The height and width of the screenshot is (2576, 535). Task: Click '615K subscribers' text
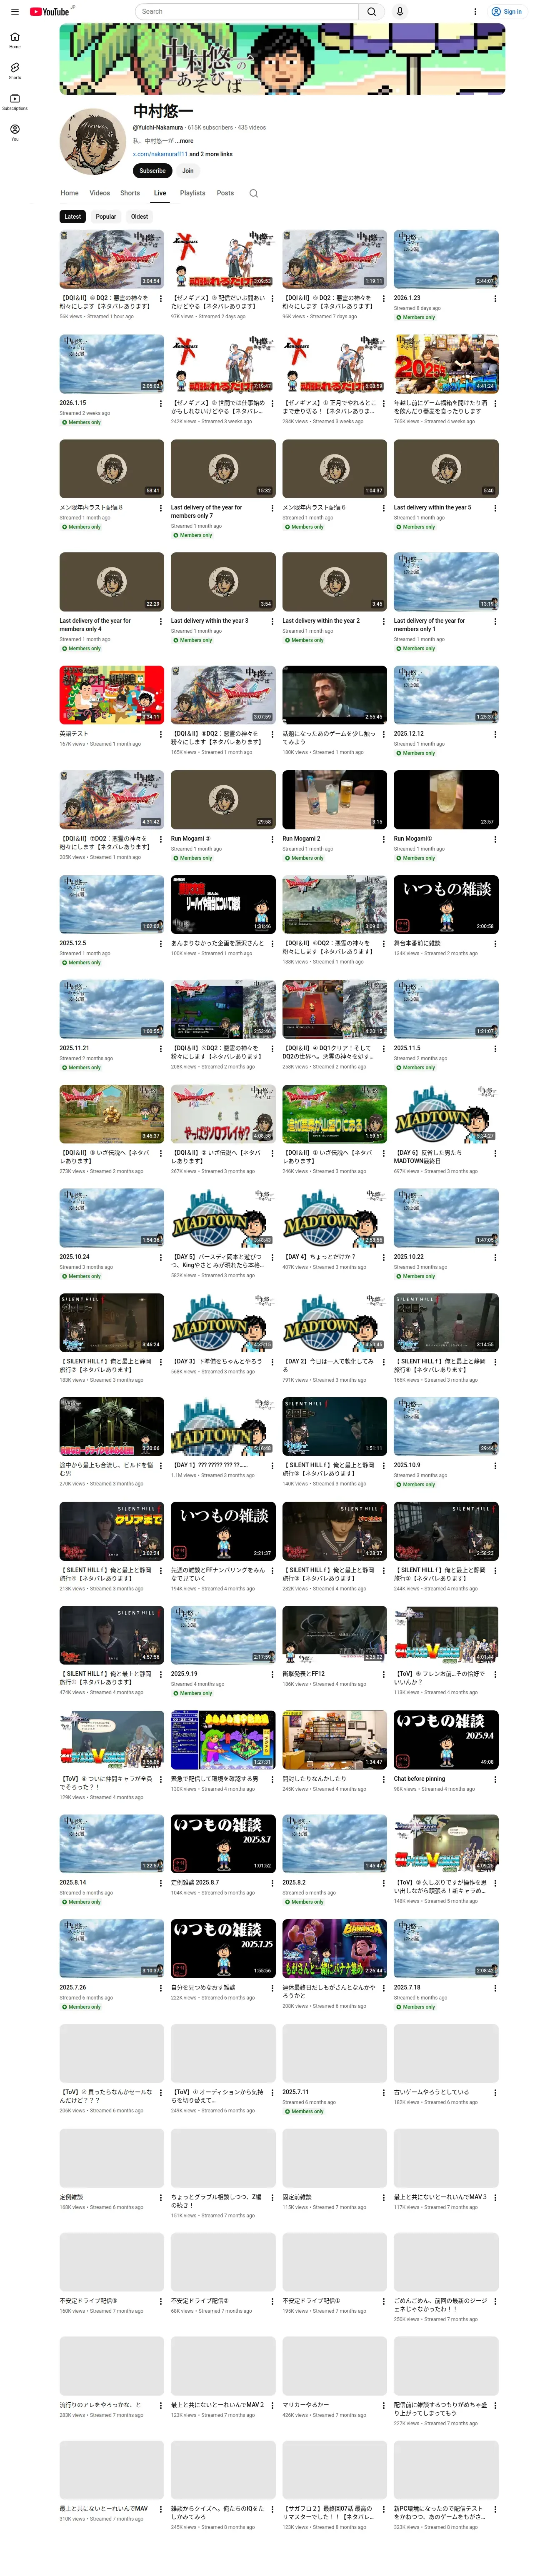click(210, 128)
